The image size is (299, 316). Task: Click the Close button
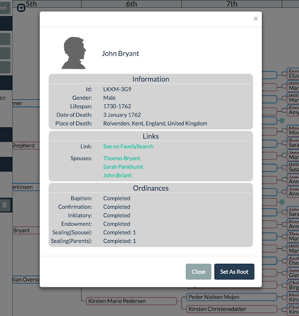[x=198, y=272]
